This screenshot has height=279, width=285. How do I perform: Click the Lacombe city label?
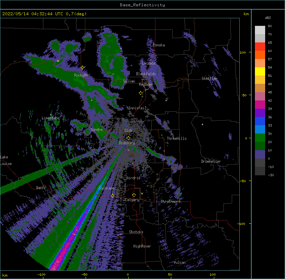click(149, 63)
